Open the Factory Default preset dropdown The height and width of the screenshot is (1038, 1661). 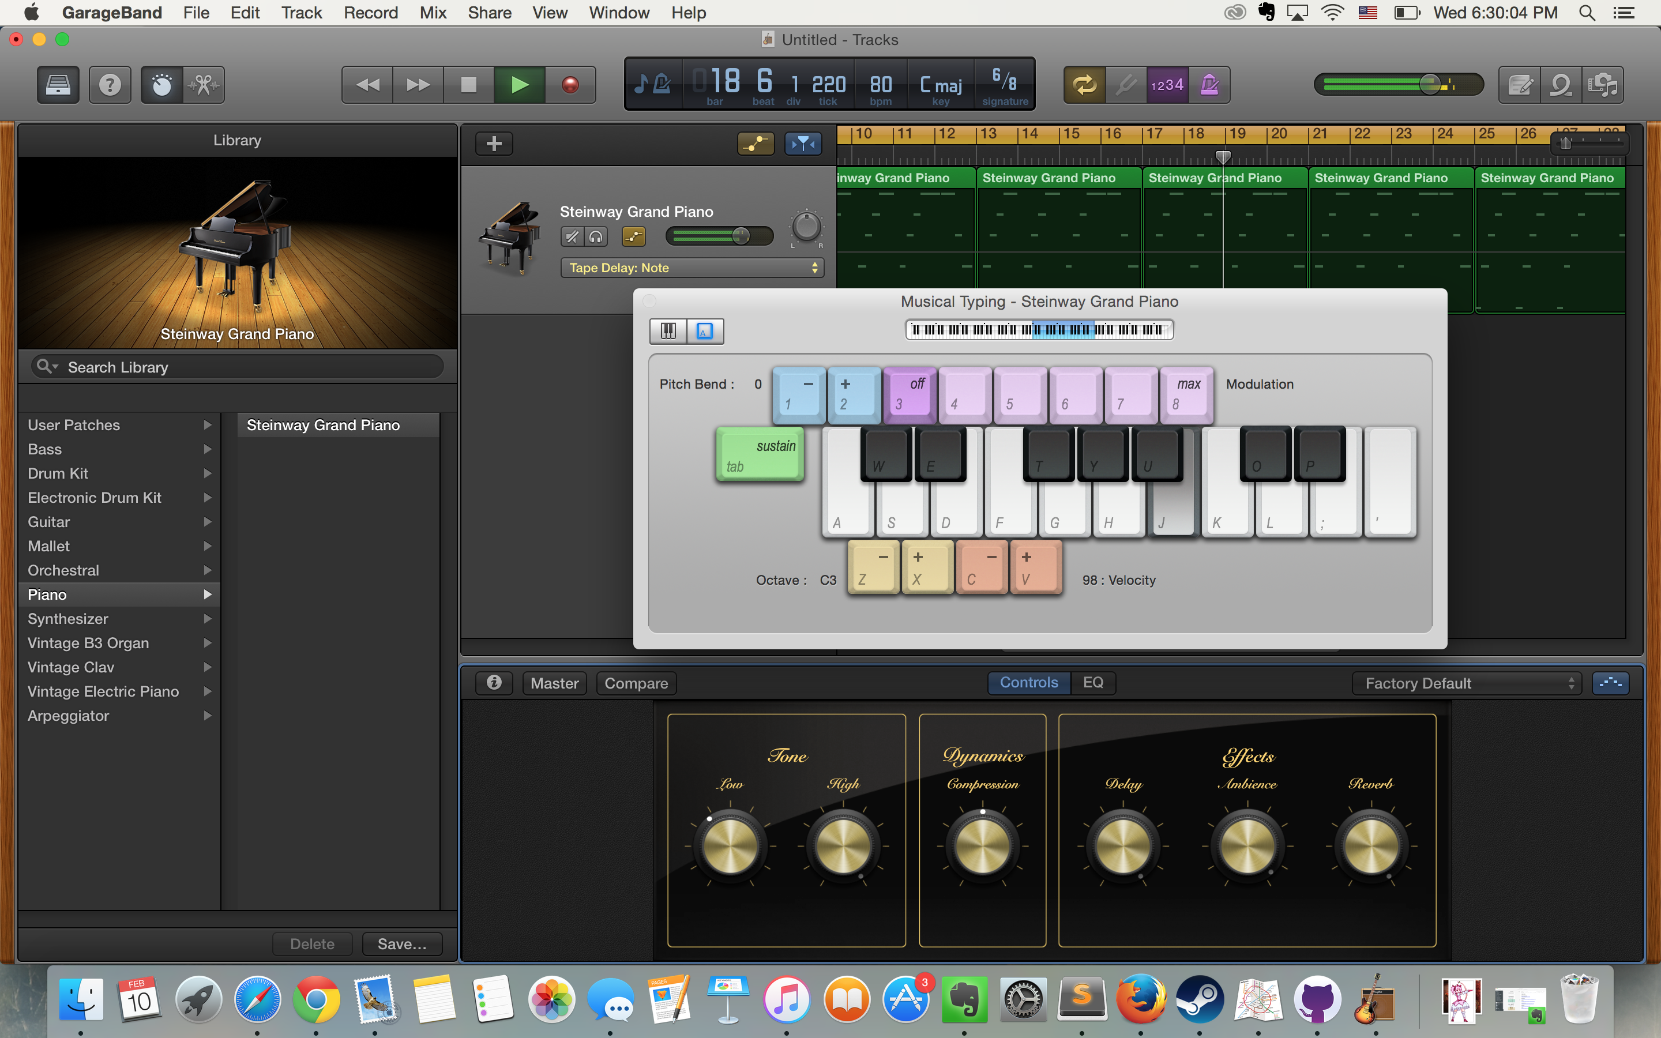(x=1467, y=683)
